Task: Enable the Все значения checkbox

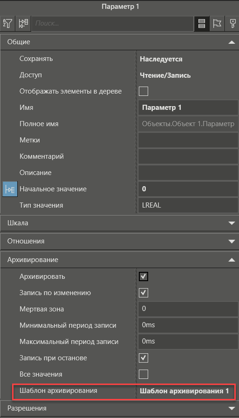Action: click(x=143, y=374)
